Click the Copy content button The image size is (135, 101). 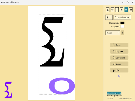tap(119, 58)
